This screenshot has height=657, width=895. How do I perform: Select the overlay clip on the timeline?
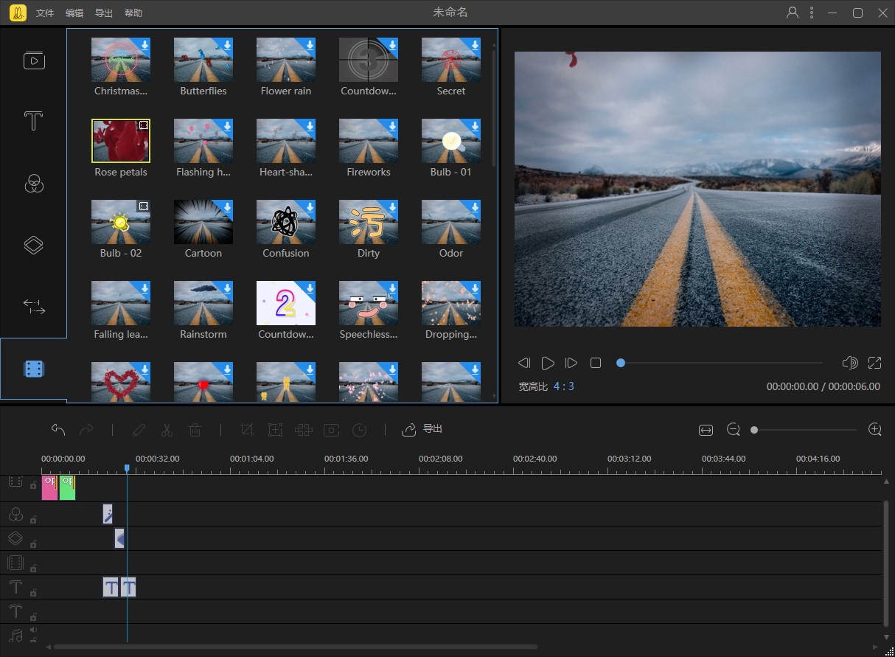(x=119, y=538)
